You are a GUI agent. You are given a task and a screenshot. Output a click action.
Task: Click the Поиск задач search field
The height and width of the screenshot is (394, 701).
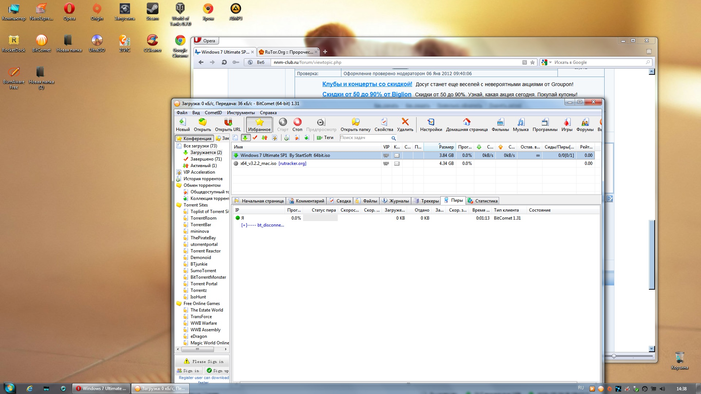[x=364, y=138]
